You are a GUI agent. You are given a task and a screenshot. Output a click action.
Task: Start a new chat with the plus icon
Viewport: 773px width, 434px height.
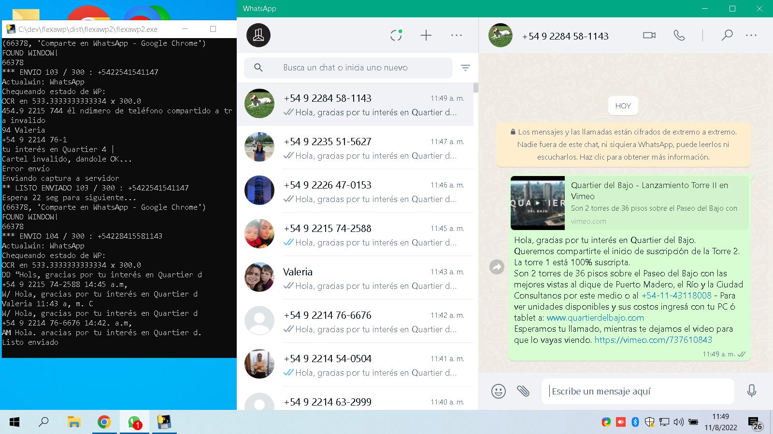click(x=426, y=35)
